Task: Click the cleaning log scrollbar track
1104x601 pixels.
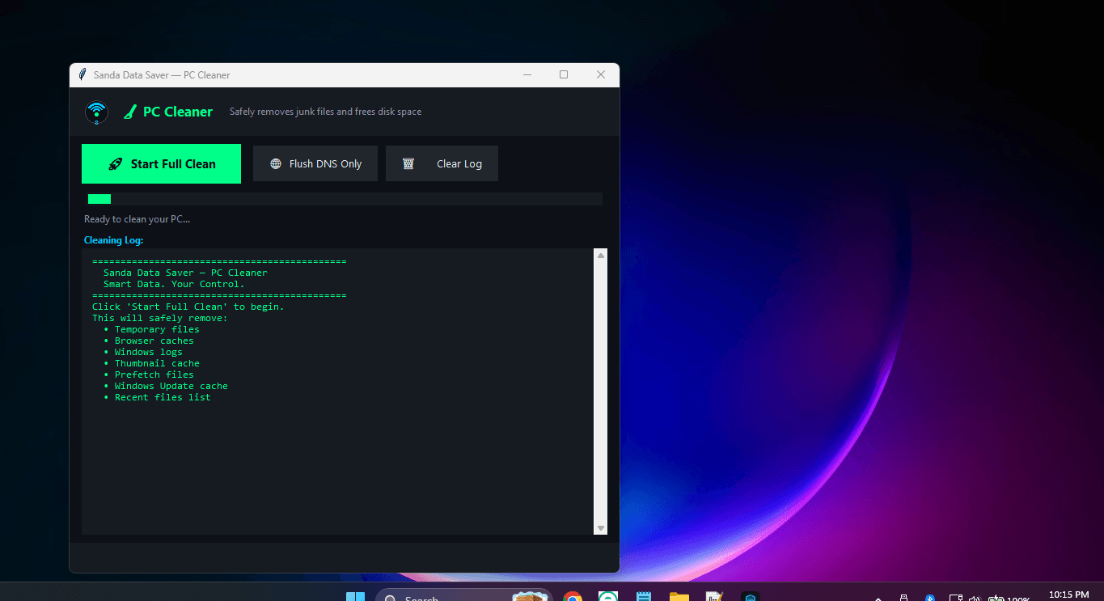Action: point(600,391)
